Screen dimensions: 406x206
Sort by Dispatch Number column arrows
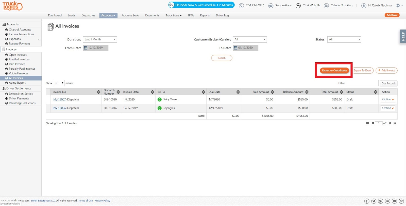118,92
